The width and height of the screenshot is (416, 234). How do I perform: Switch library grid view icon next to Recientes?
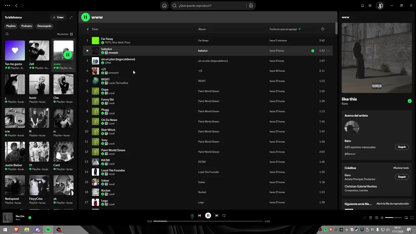(71, 34)
